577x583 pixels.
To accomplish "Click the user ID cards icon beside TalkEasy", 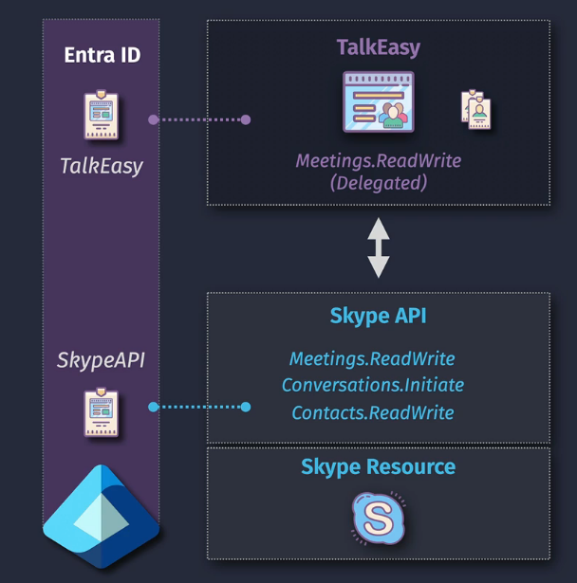I will 475,109.
